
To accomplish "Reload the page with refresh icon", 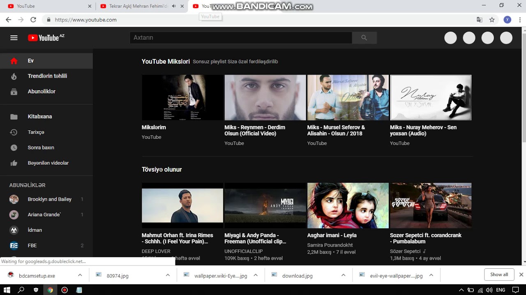I will coord(33,20).
